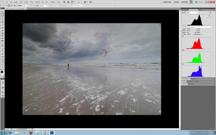216x135 pixels.
Task: Click the cached data warning icon in the histogram
Action: [x=209, y=16]
